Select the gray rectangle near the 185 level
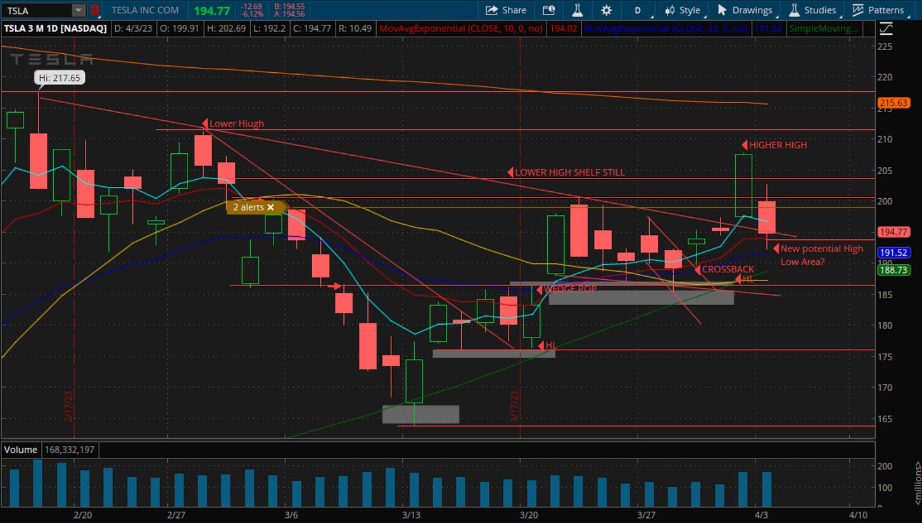This screenshot has width=922, height=523. pos(641,297)
